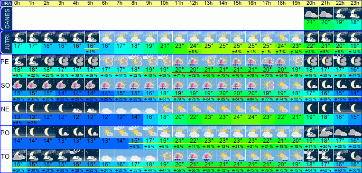Viewport: 362px width, 173px height.
Task: Click the NE 0h clear moon icon
Action: click(19, 108)
